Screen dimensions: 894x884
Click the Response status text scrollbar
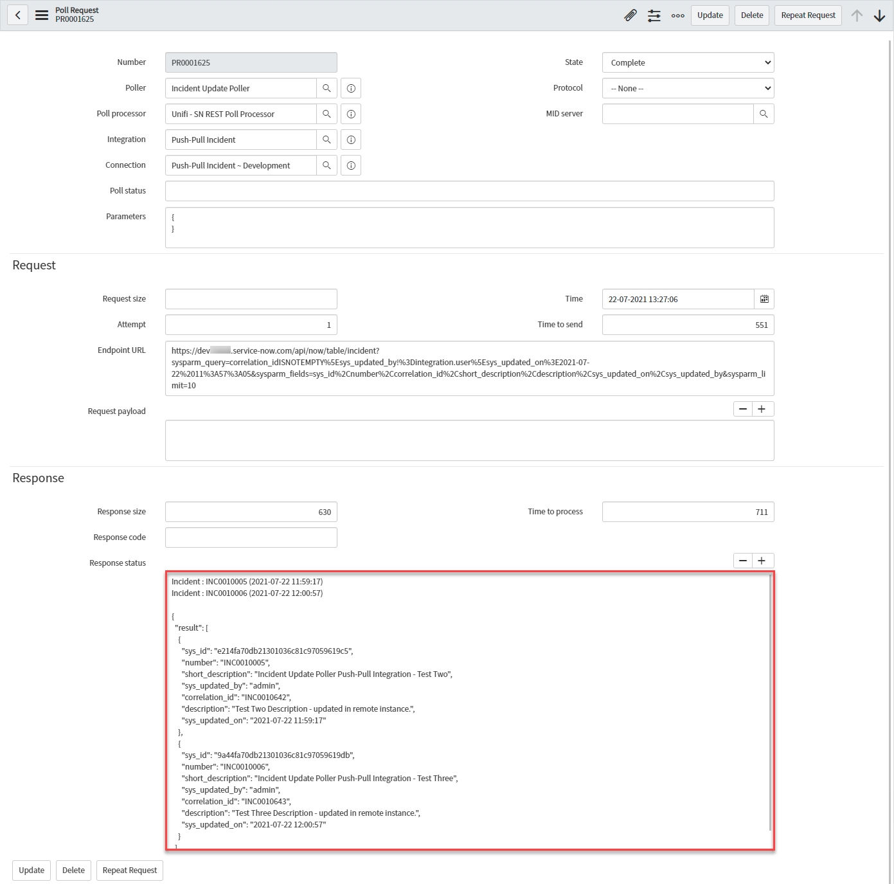pyautogui.click(x=770, y=707)
